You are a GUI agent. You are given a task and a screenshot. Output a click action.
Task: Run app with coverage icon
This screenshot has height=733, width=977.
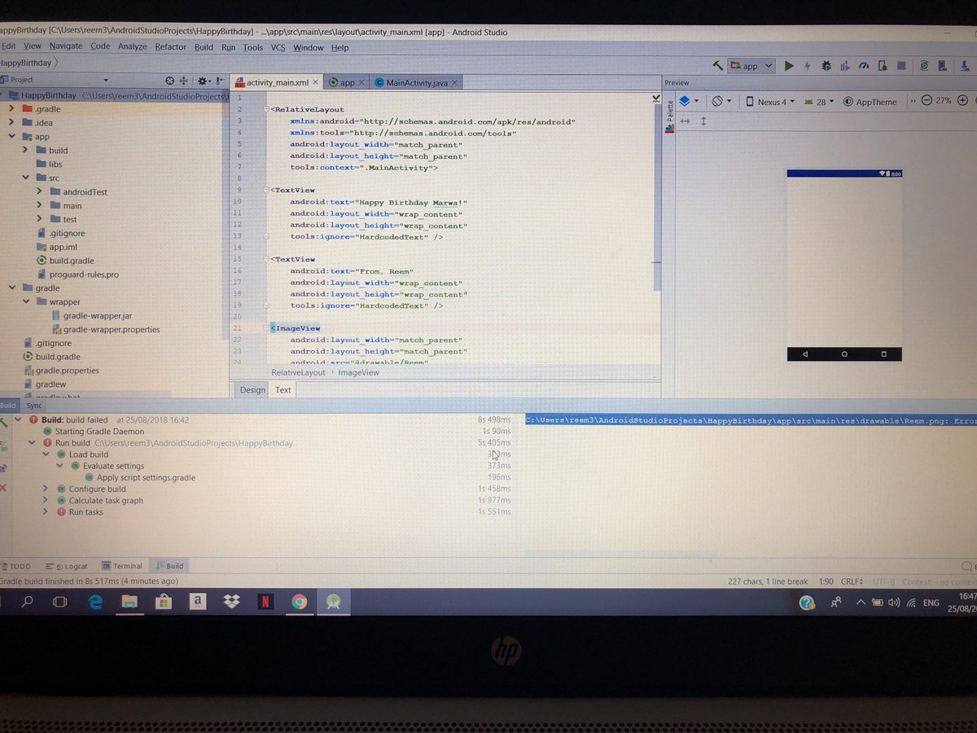(845, 66)
